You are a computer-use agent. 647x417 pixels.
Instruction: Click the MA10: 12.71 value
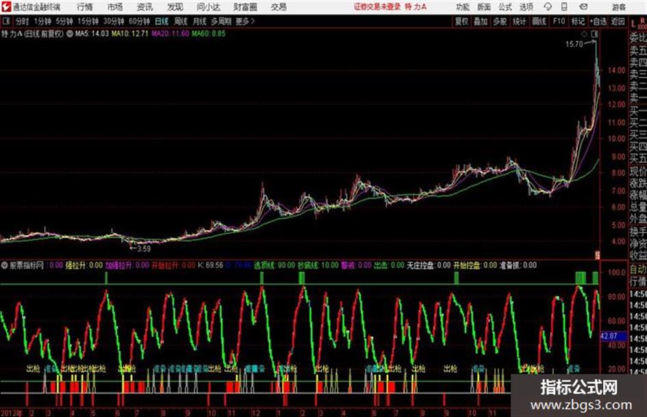[129, 34]
